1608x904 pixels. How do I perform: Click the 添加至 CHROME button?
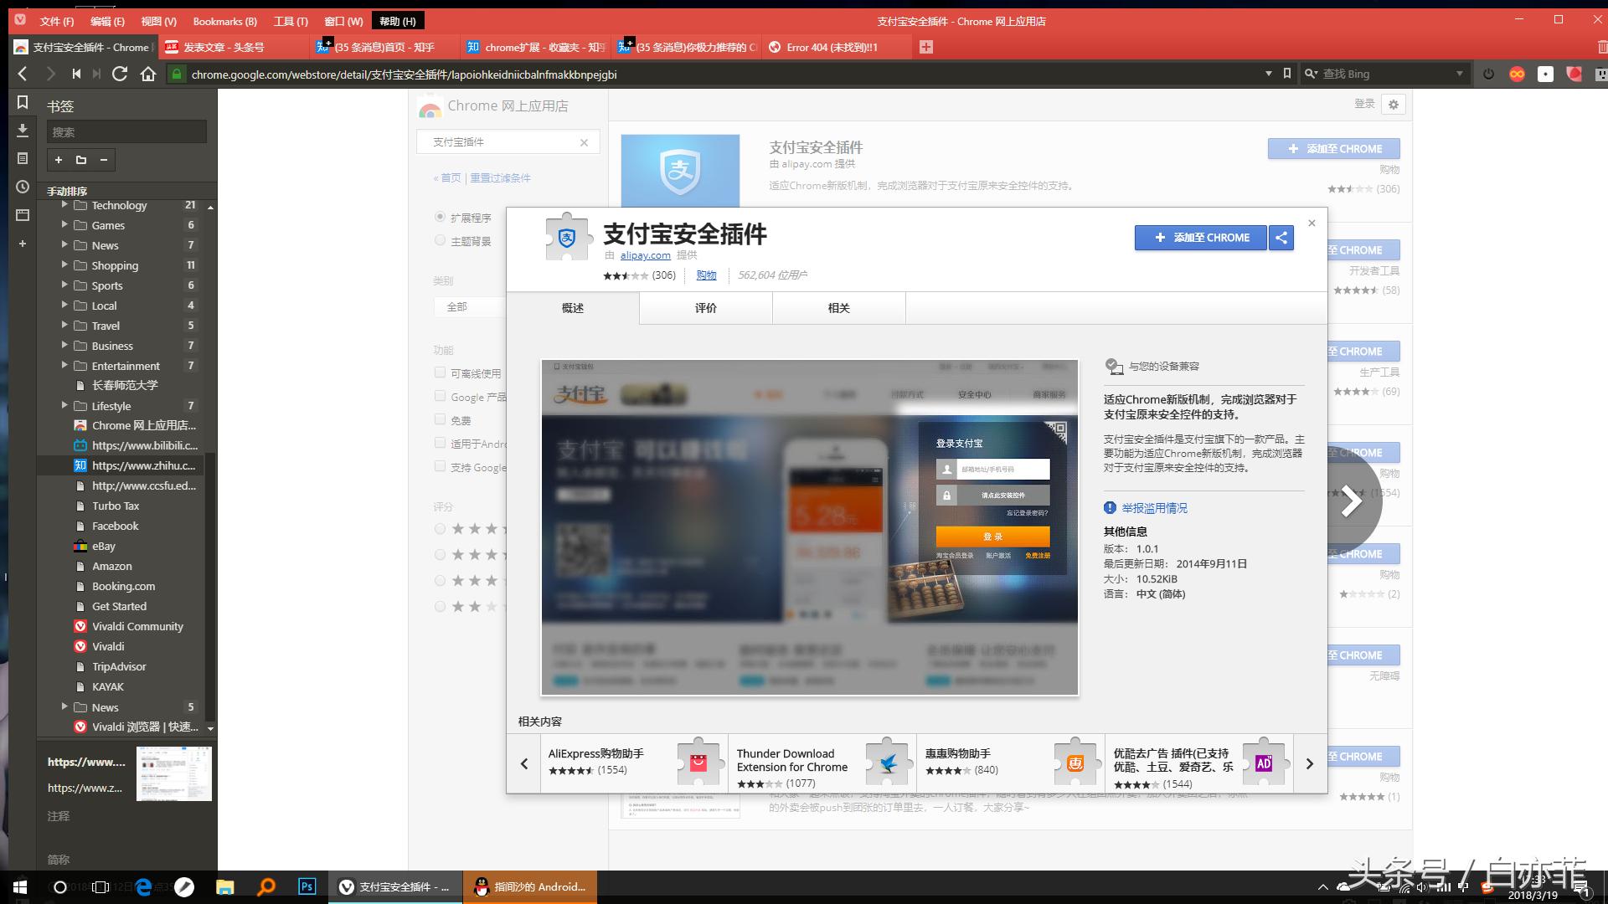pyautogui.click(x=1201, y=238)
